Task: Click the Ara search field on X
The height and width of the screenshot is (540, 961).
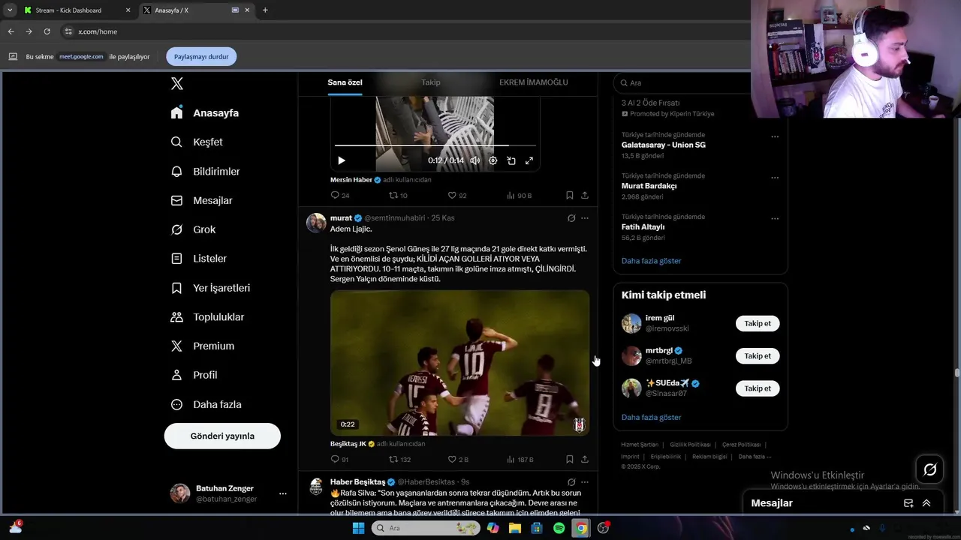Action: pyautogui.click(x=700, y=82)
